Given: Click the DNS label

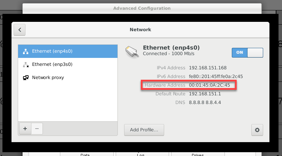Looking at the screenshot, I should pos(180,103).
